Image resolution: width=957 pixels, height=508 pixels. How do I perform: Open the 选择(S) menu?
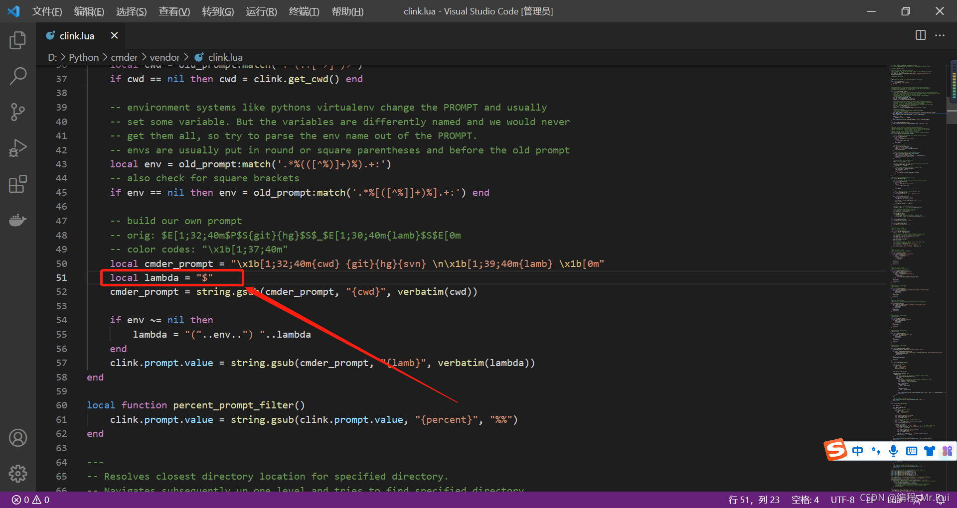[132, 11]
